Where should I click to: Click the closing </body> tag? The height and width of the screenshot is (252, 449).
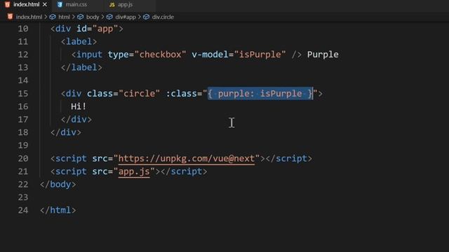coord(58,185)
